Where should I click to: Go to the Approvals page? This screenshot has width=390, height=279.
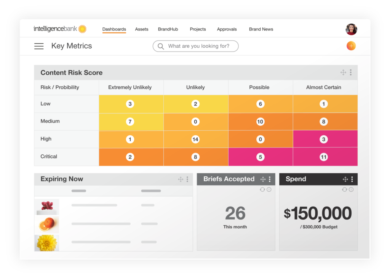pyautogui.click(x=227, y=29)
